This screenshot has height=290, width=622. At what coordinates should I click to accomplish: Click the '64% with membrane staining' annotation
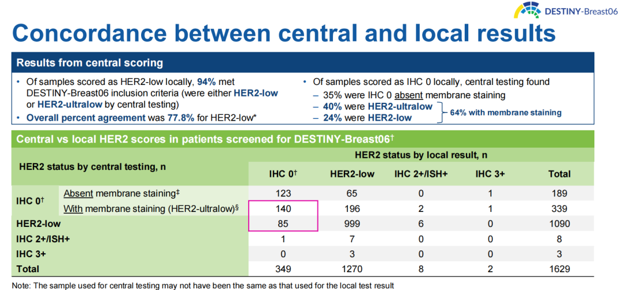[506, 113]
